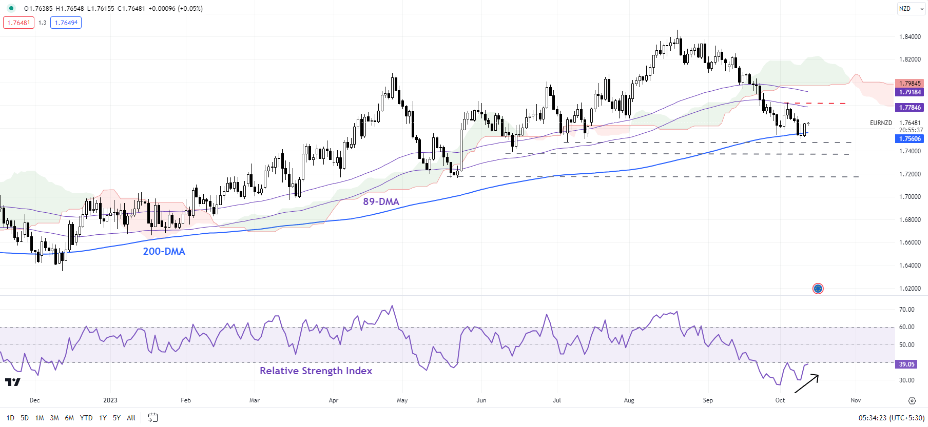Image resolution: width=928 pixels, height=427 pixels.
Task: Select the 200-DMA text annotation
Action: [164, 252]
